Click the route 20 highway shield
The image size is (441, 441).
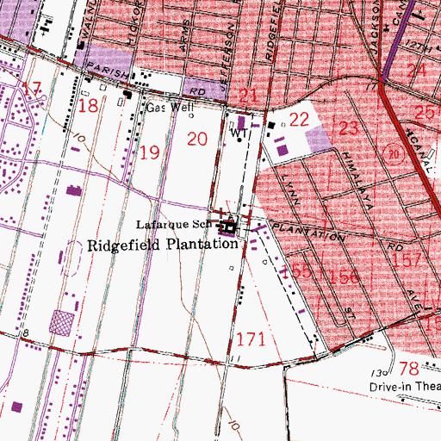coord(394,155)
